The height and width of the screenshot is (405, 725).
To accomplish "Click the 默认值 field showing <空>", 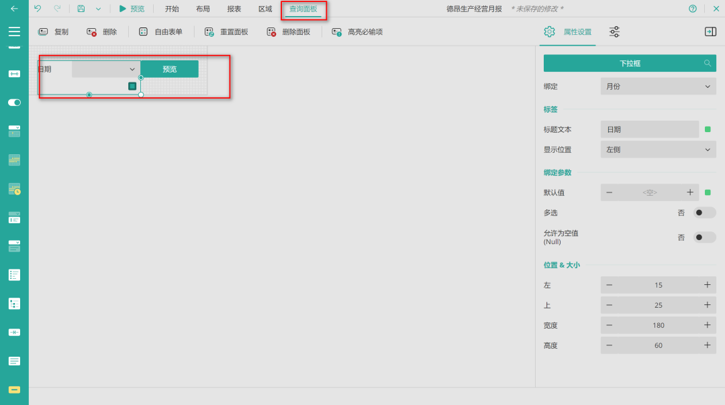I will 650,192.
